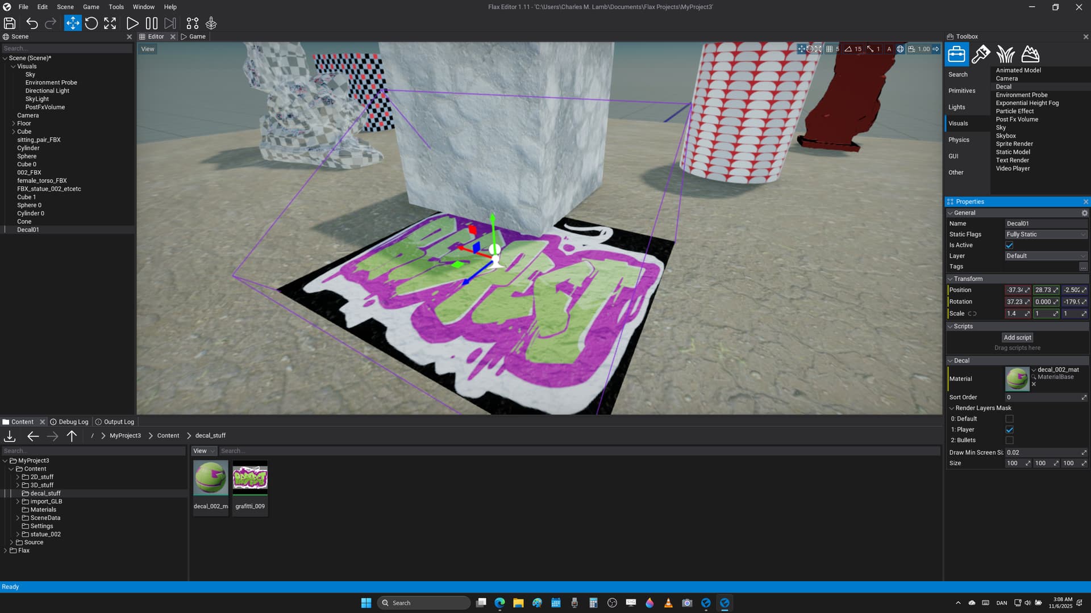Open the Terrain carve tab in Toolbox
This screenshot has height=613, width=1091.
pyautogui.click(x=1030, y=54)
